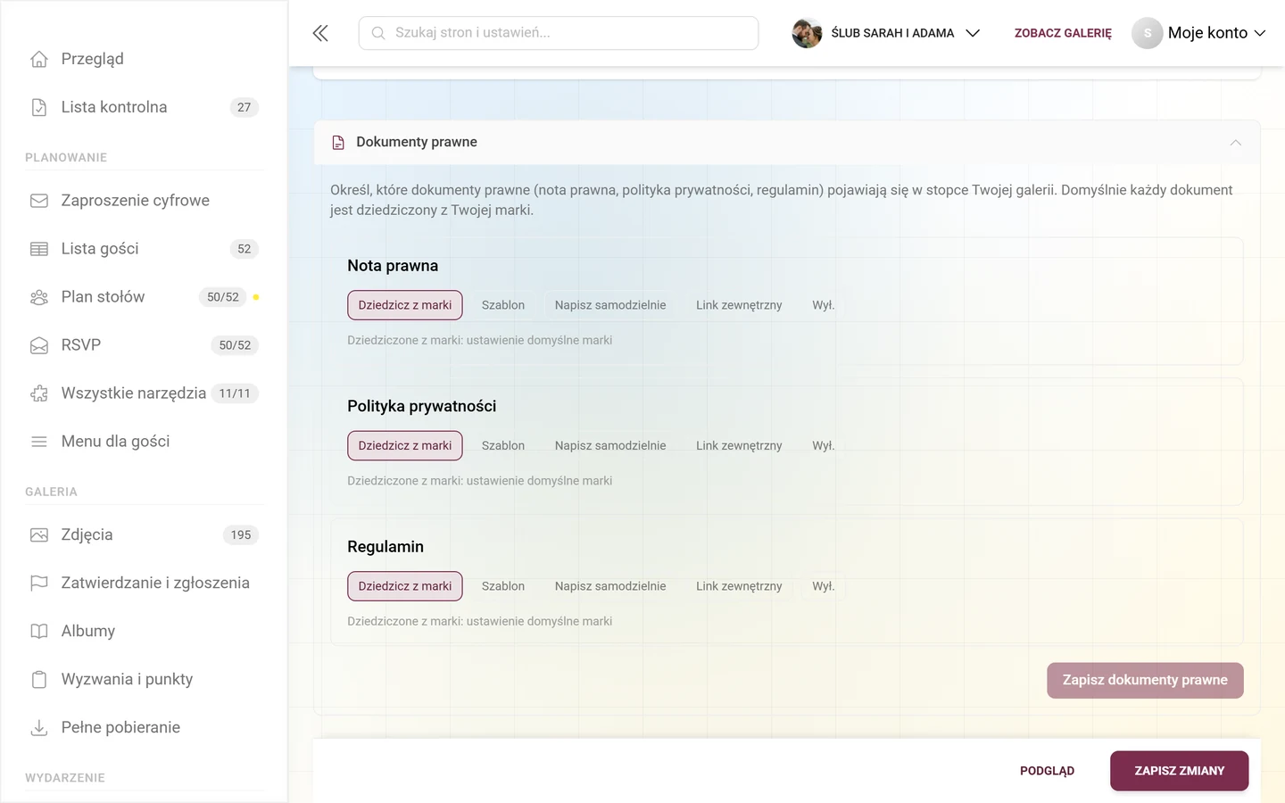Go to RSVP sidebar item

[144, 345]
